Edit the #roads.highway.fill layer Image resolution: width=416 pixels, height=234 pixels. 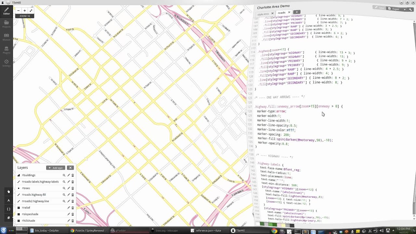tap(69, 195)
